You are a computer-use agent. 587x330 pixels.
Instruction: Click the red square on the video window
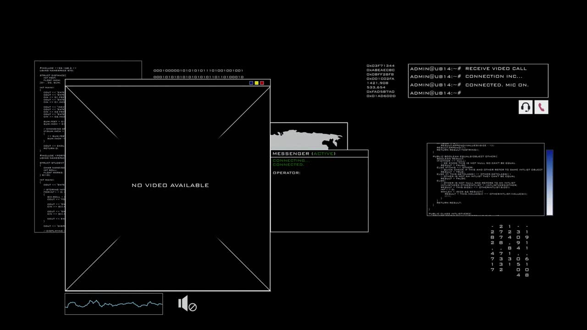(x=262, y=83)
